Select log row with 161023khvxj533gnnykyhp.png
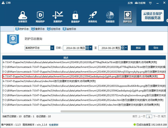The image size is (168, 128). click(x=84, y=72)
